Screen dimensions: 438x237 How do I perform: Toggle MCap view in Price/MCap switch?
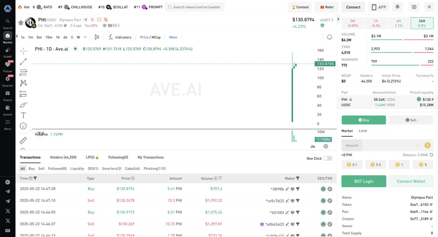click(x=156, y=37)
